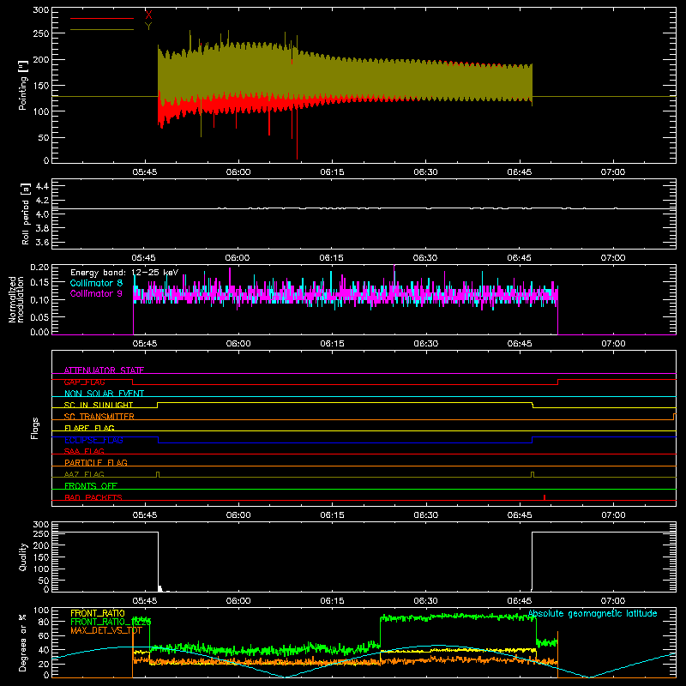This screenshot has width=686, height=686.
Task: Click the NON_SOLAR_EVENT flag label
Action: click(x=104, y=394)
